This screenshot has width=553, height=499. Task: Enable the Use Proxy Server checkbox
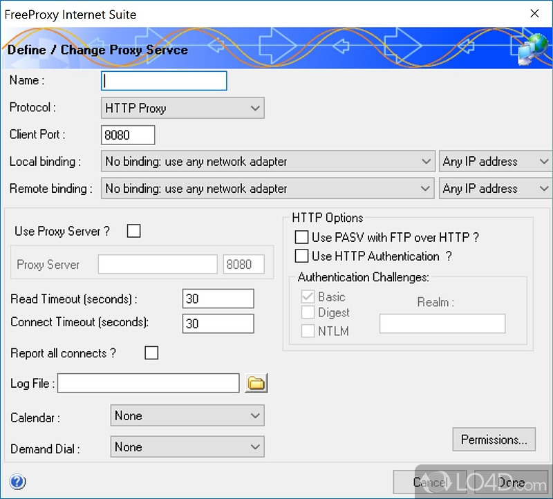133,231
